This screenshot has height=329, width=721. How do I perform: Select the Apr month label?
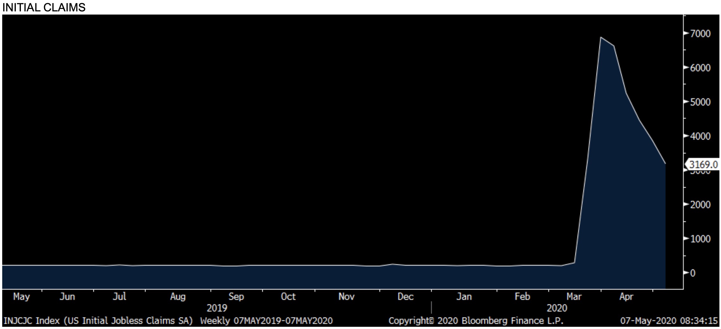626,297
